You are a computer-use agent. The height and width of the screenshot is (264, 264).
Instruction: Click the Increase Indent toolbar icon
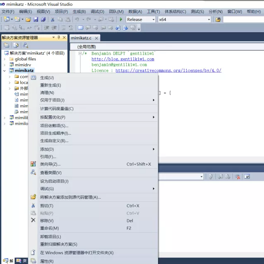coord(54,27)
